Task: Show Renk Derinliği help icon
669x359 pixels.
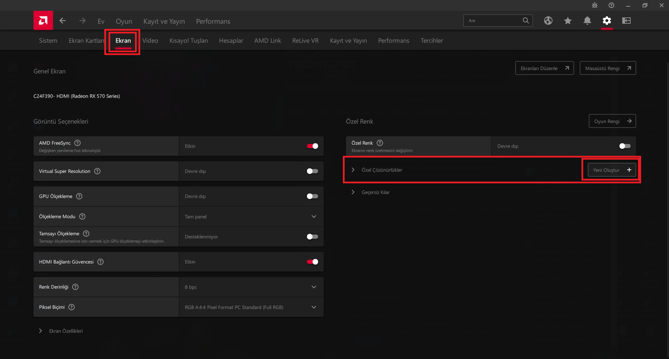Action: point(75,287)
